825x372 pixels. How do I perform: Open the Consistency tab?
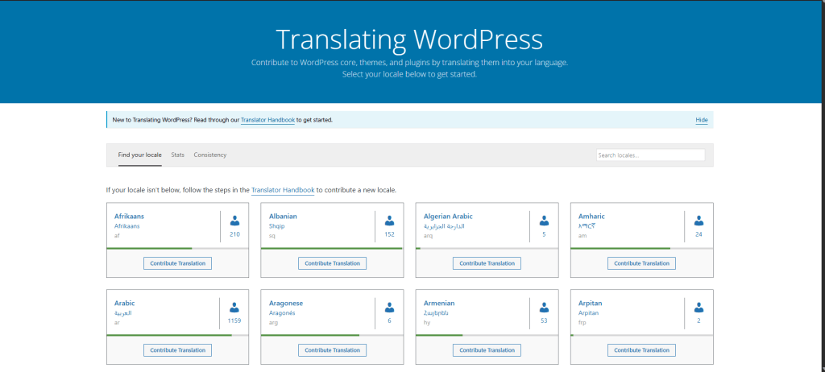coord(210,155)
